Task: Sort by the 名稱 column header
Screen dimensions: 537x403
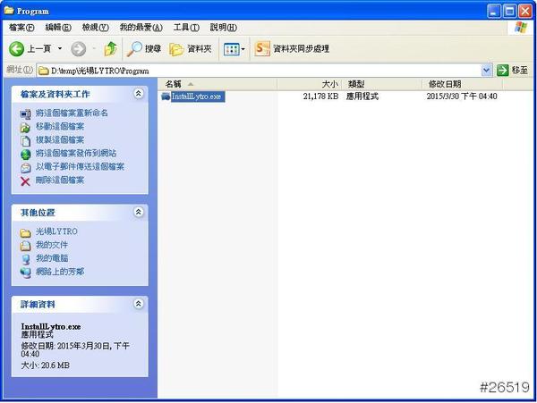Action: [217, 84]
